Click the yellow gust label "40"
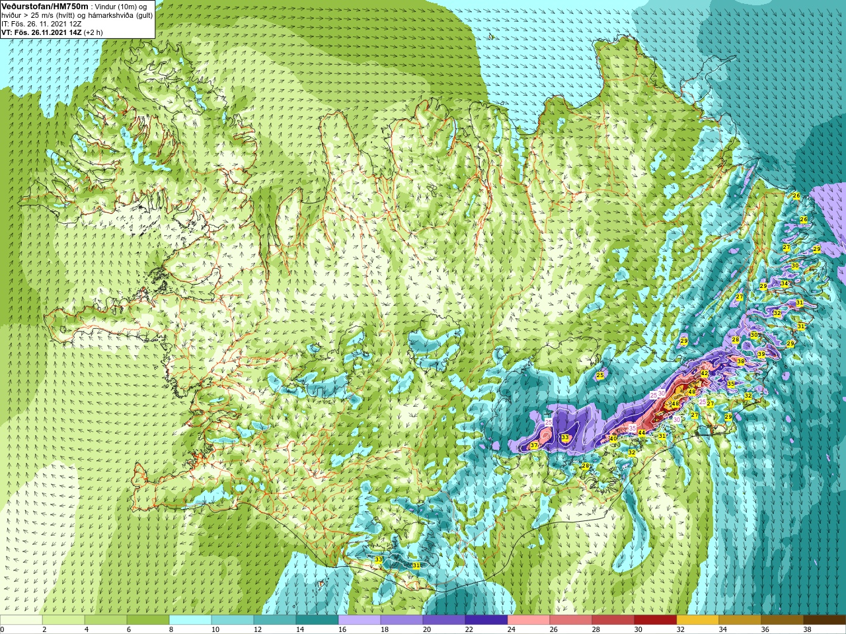Image resolution: width=846 pixels, height=634 pixels. click(613, 439)
